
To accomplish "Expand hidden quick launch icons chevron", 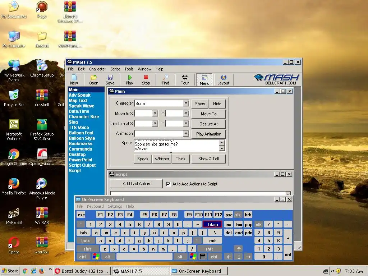I will [x=50, y=270].
